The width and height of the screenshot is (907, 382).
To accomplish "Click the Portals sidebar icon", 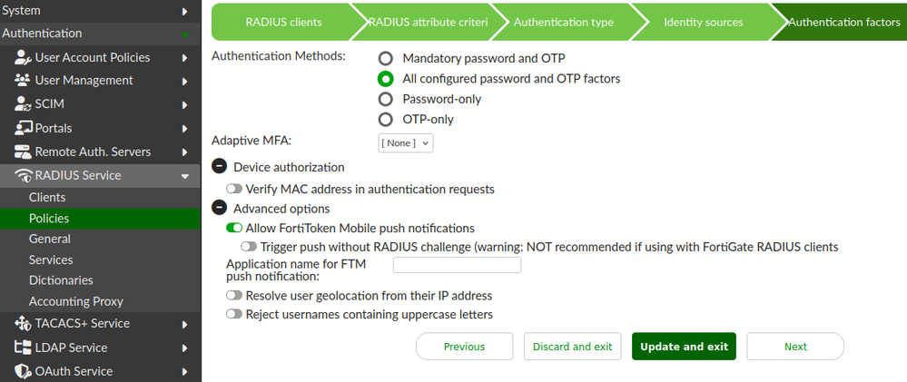I will [x=23, y=128].
